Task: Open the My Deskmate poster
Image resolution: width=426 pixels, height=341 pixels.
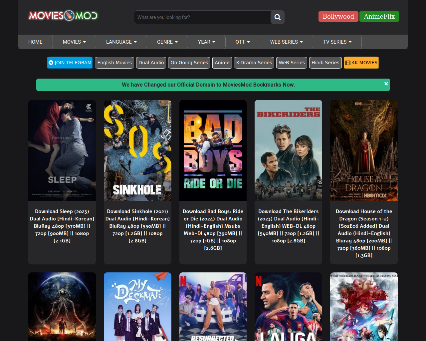Action: 137,307
